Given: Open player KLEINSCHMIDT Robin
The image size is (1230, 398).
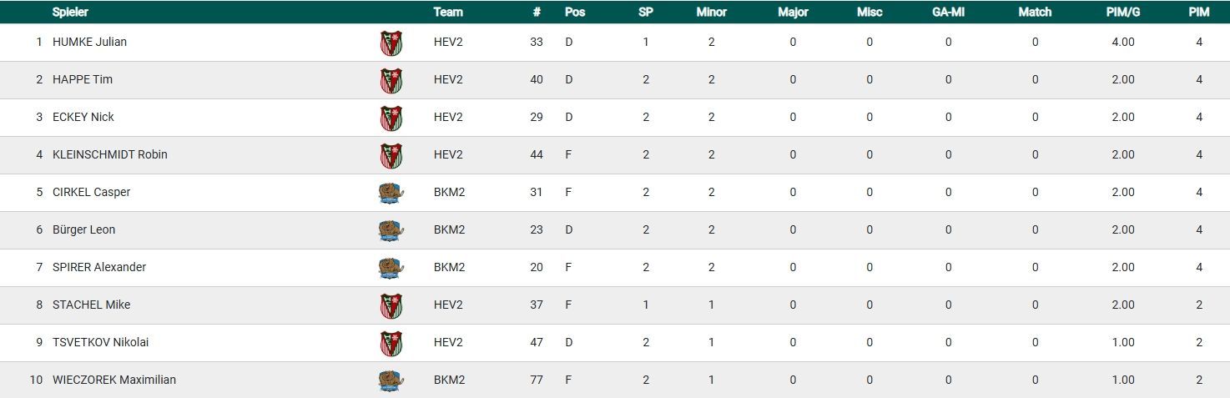Looking at the screenshot, I should [x=109, y=154].
